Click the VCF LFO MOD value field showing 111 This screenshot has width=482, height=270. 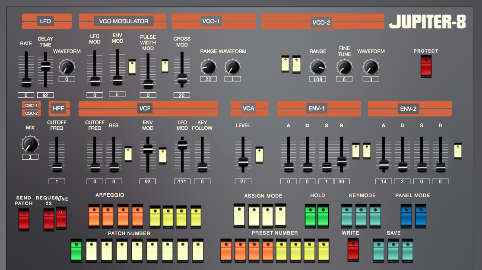point(182,181)
